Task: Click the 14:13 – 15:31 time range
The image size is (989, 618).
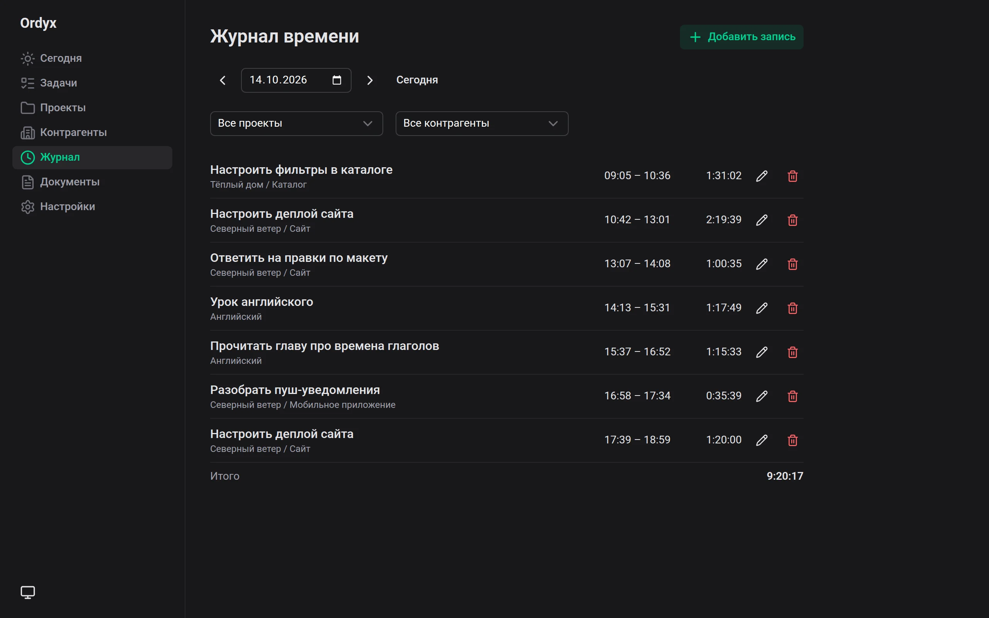Action: 637,308
